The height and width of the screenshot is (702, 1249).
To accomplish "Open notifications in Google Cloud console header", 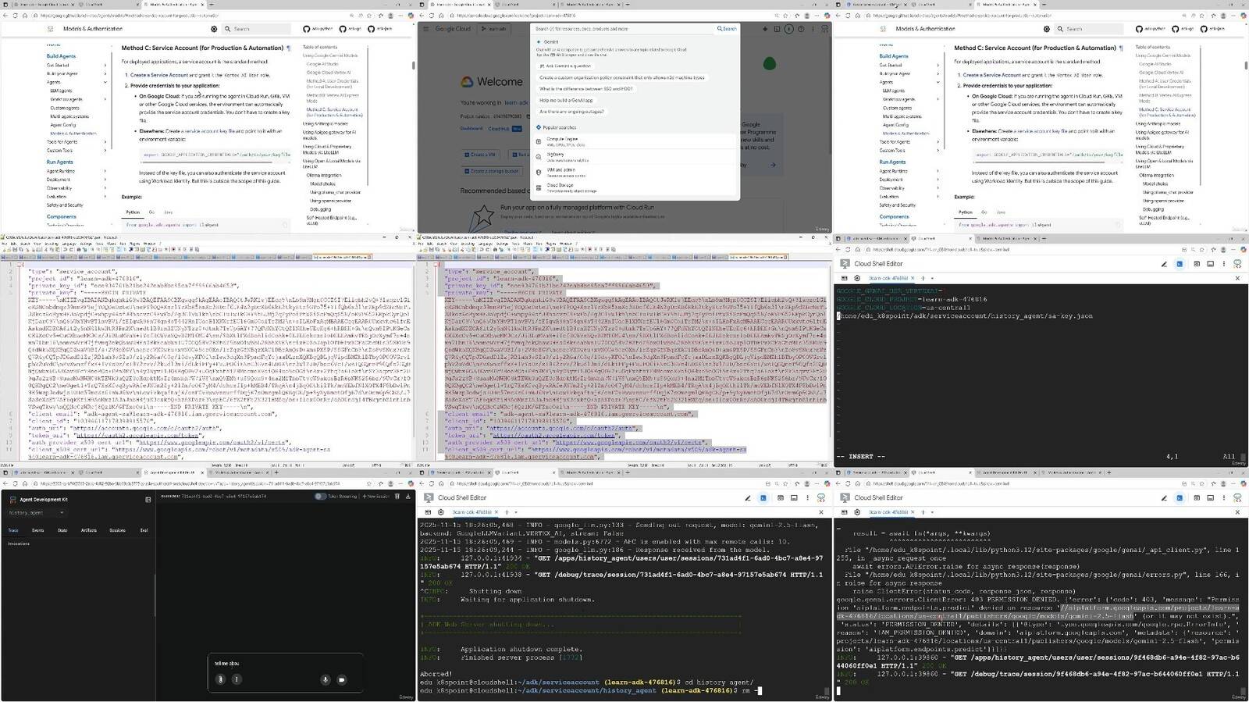I will point(789,29).
